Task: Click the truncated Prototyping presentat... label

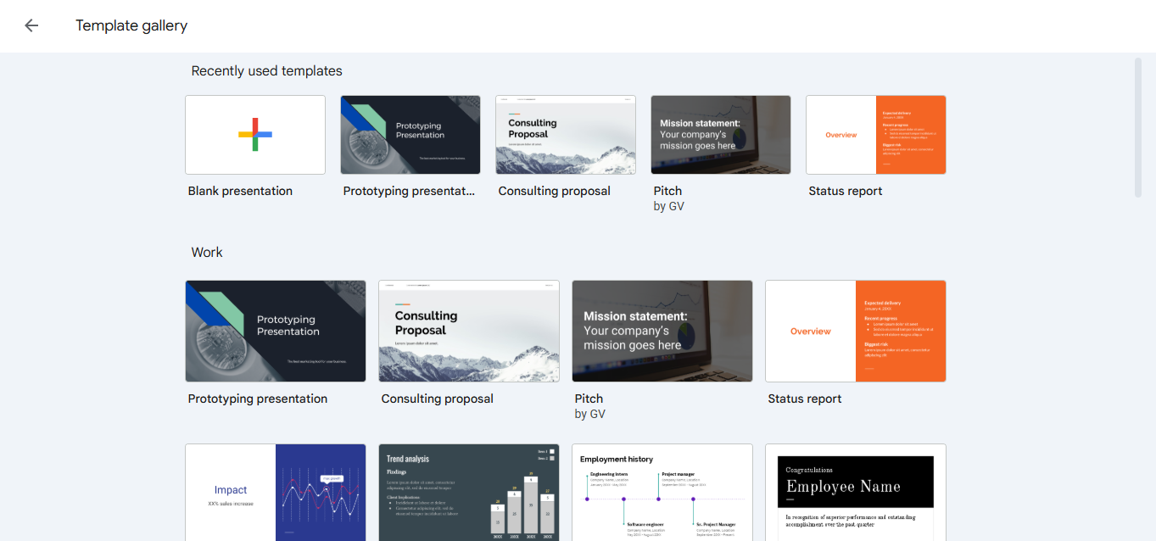Action: click(x=410, y=191)
